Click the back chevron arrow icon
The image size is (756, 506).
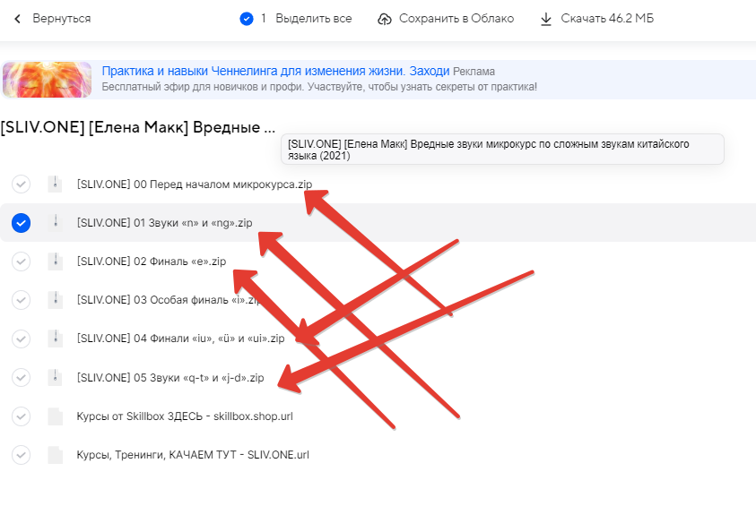click(x=17, y=19)
